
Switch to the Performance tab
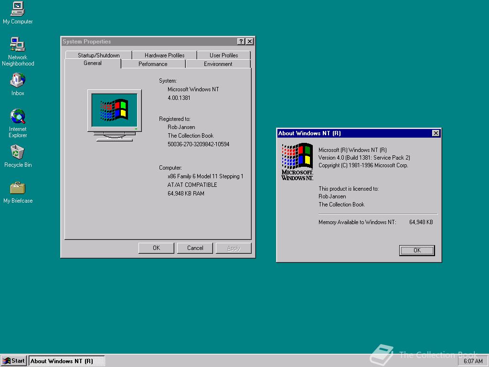click(153, 64)
